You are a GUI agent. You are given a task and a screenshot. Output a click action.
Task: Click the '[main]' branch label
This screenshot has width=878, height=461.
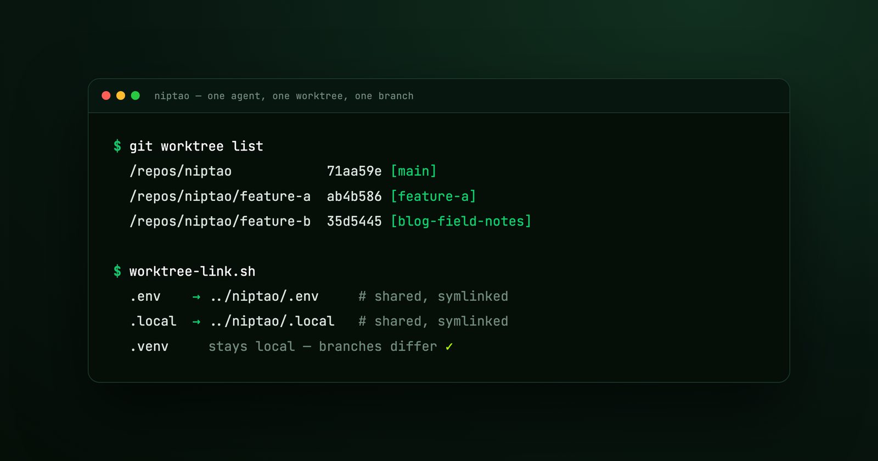pos(414,171)
